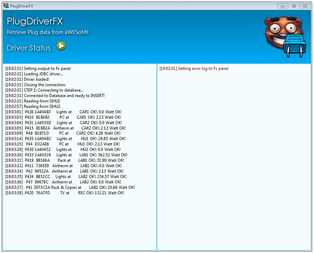This screenshot has height=253, width=314.
Task: Select the P433 Lights LAB1 362.52 Watt row
Action: pos(66,155)
